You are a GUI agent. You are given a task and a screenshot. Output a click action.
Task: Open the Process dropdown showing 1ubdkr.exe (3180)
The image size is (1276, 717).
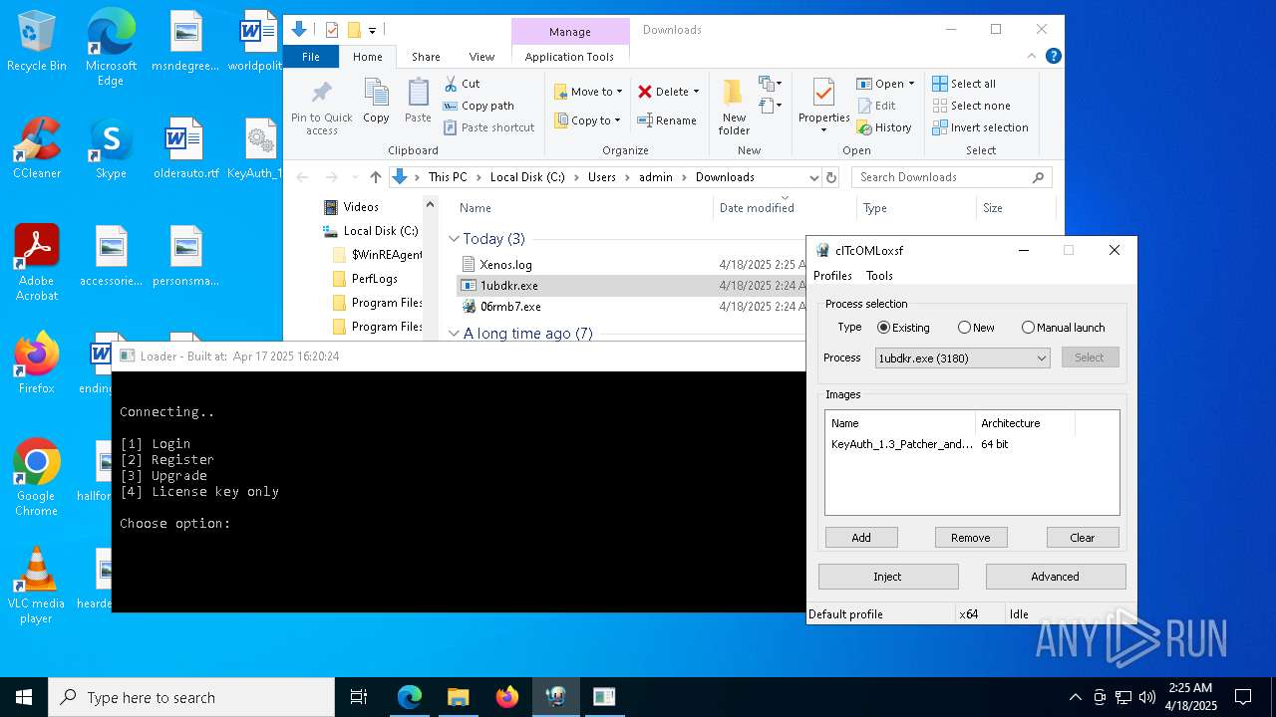[962, 358]
